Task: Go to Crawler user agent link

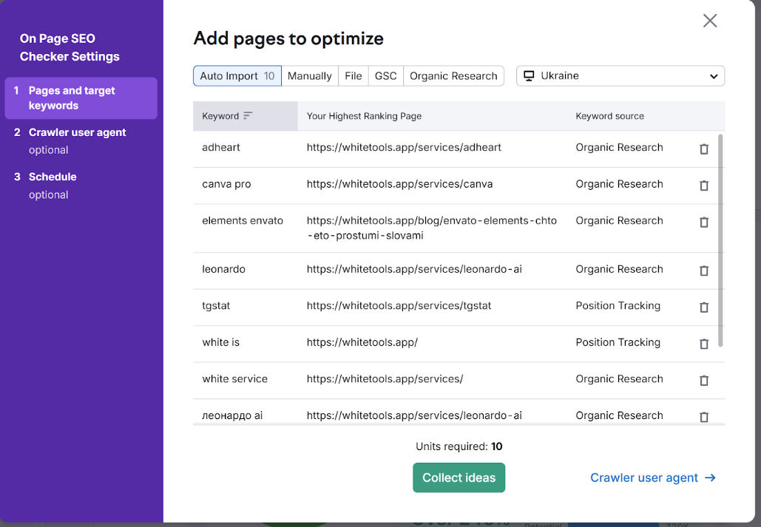Action: point(652,477)
